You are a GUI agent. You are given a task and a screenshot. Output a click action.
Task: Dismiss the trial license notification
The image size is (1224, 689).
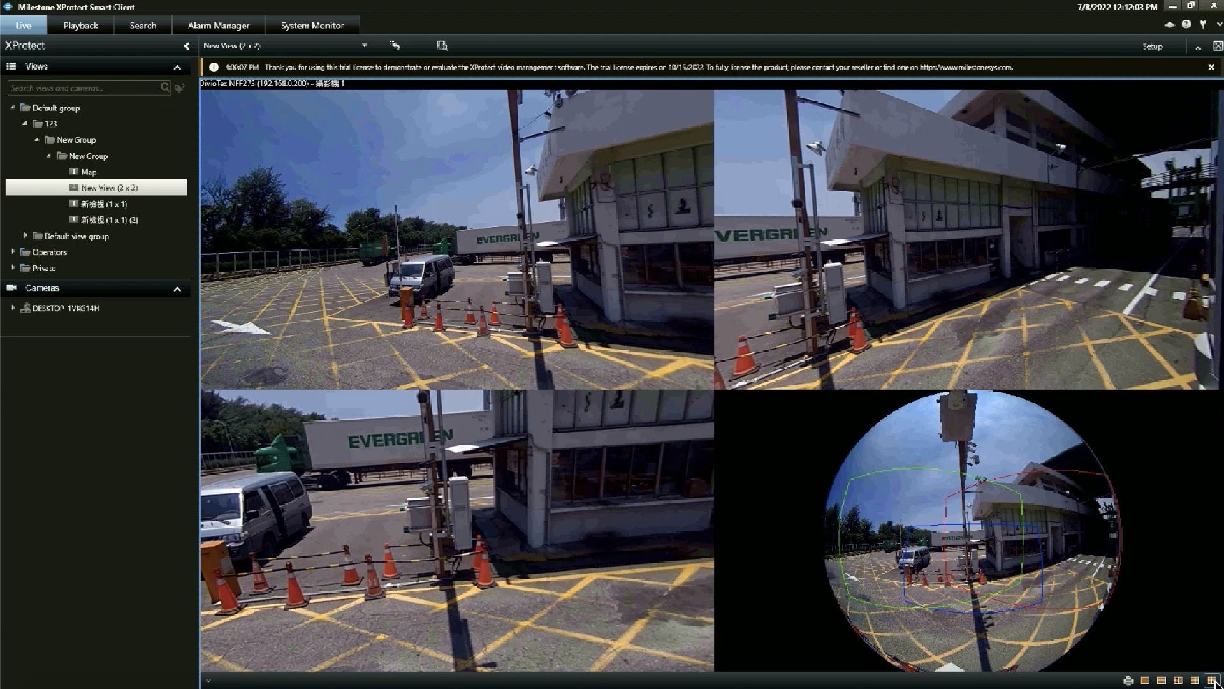1211,67
